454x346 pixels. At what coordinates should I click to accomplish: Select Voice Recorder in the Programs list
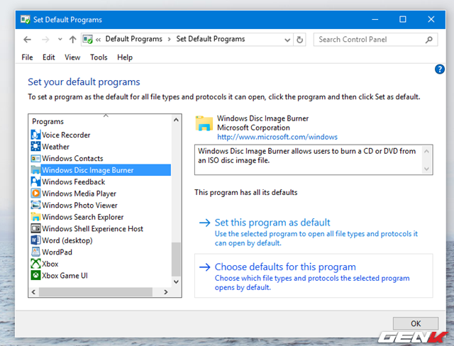click(x=66, y=135)
